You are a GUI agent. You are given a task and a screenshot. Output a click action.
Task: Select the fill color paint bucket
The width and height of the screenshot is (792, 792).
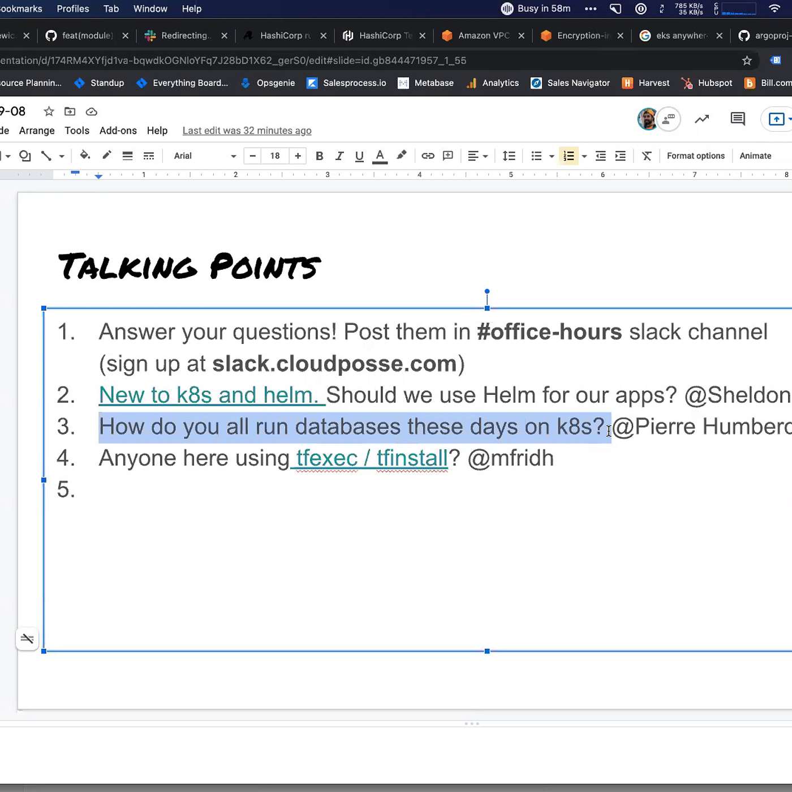[x=85, y=156]
